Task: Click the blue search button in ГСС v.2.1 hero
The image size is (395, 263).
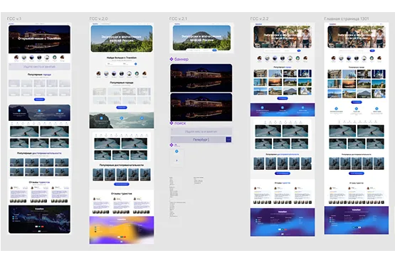Action: click(214, 50)
